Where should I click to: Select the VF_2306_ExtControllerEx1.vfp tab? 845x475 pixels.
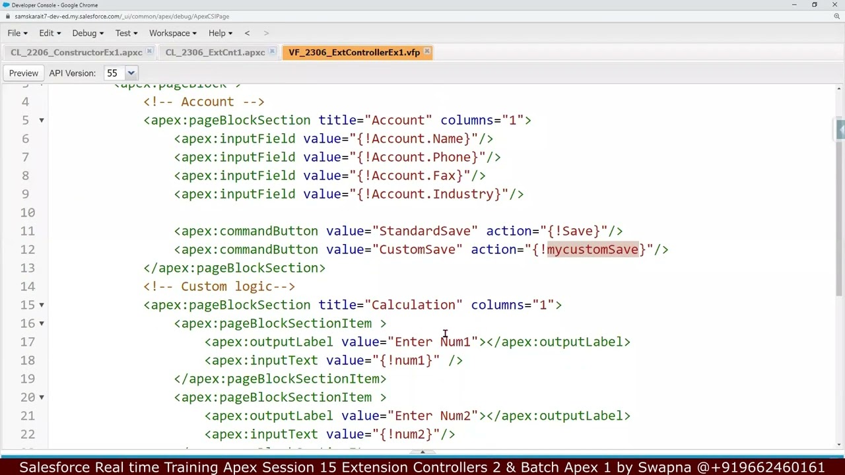click(354, 52)
